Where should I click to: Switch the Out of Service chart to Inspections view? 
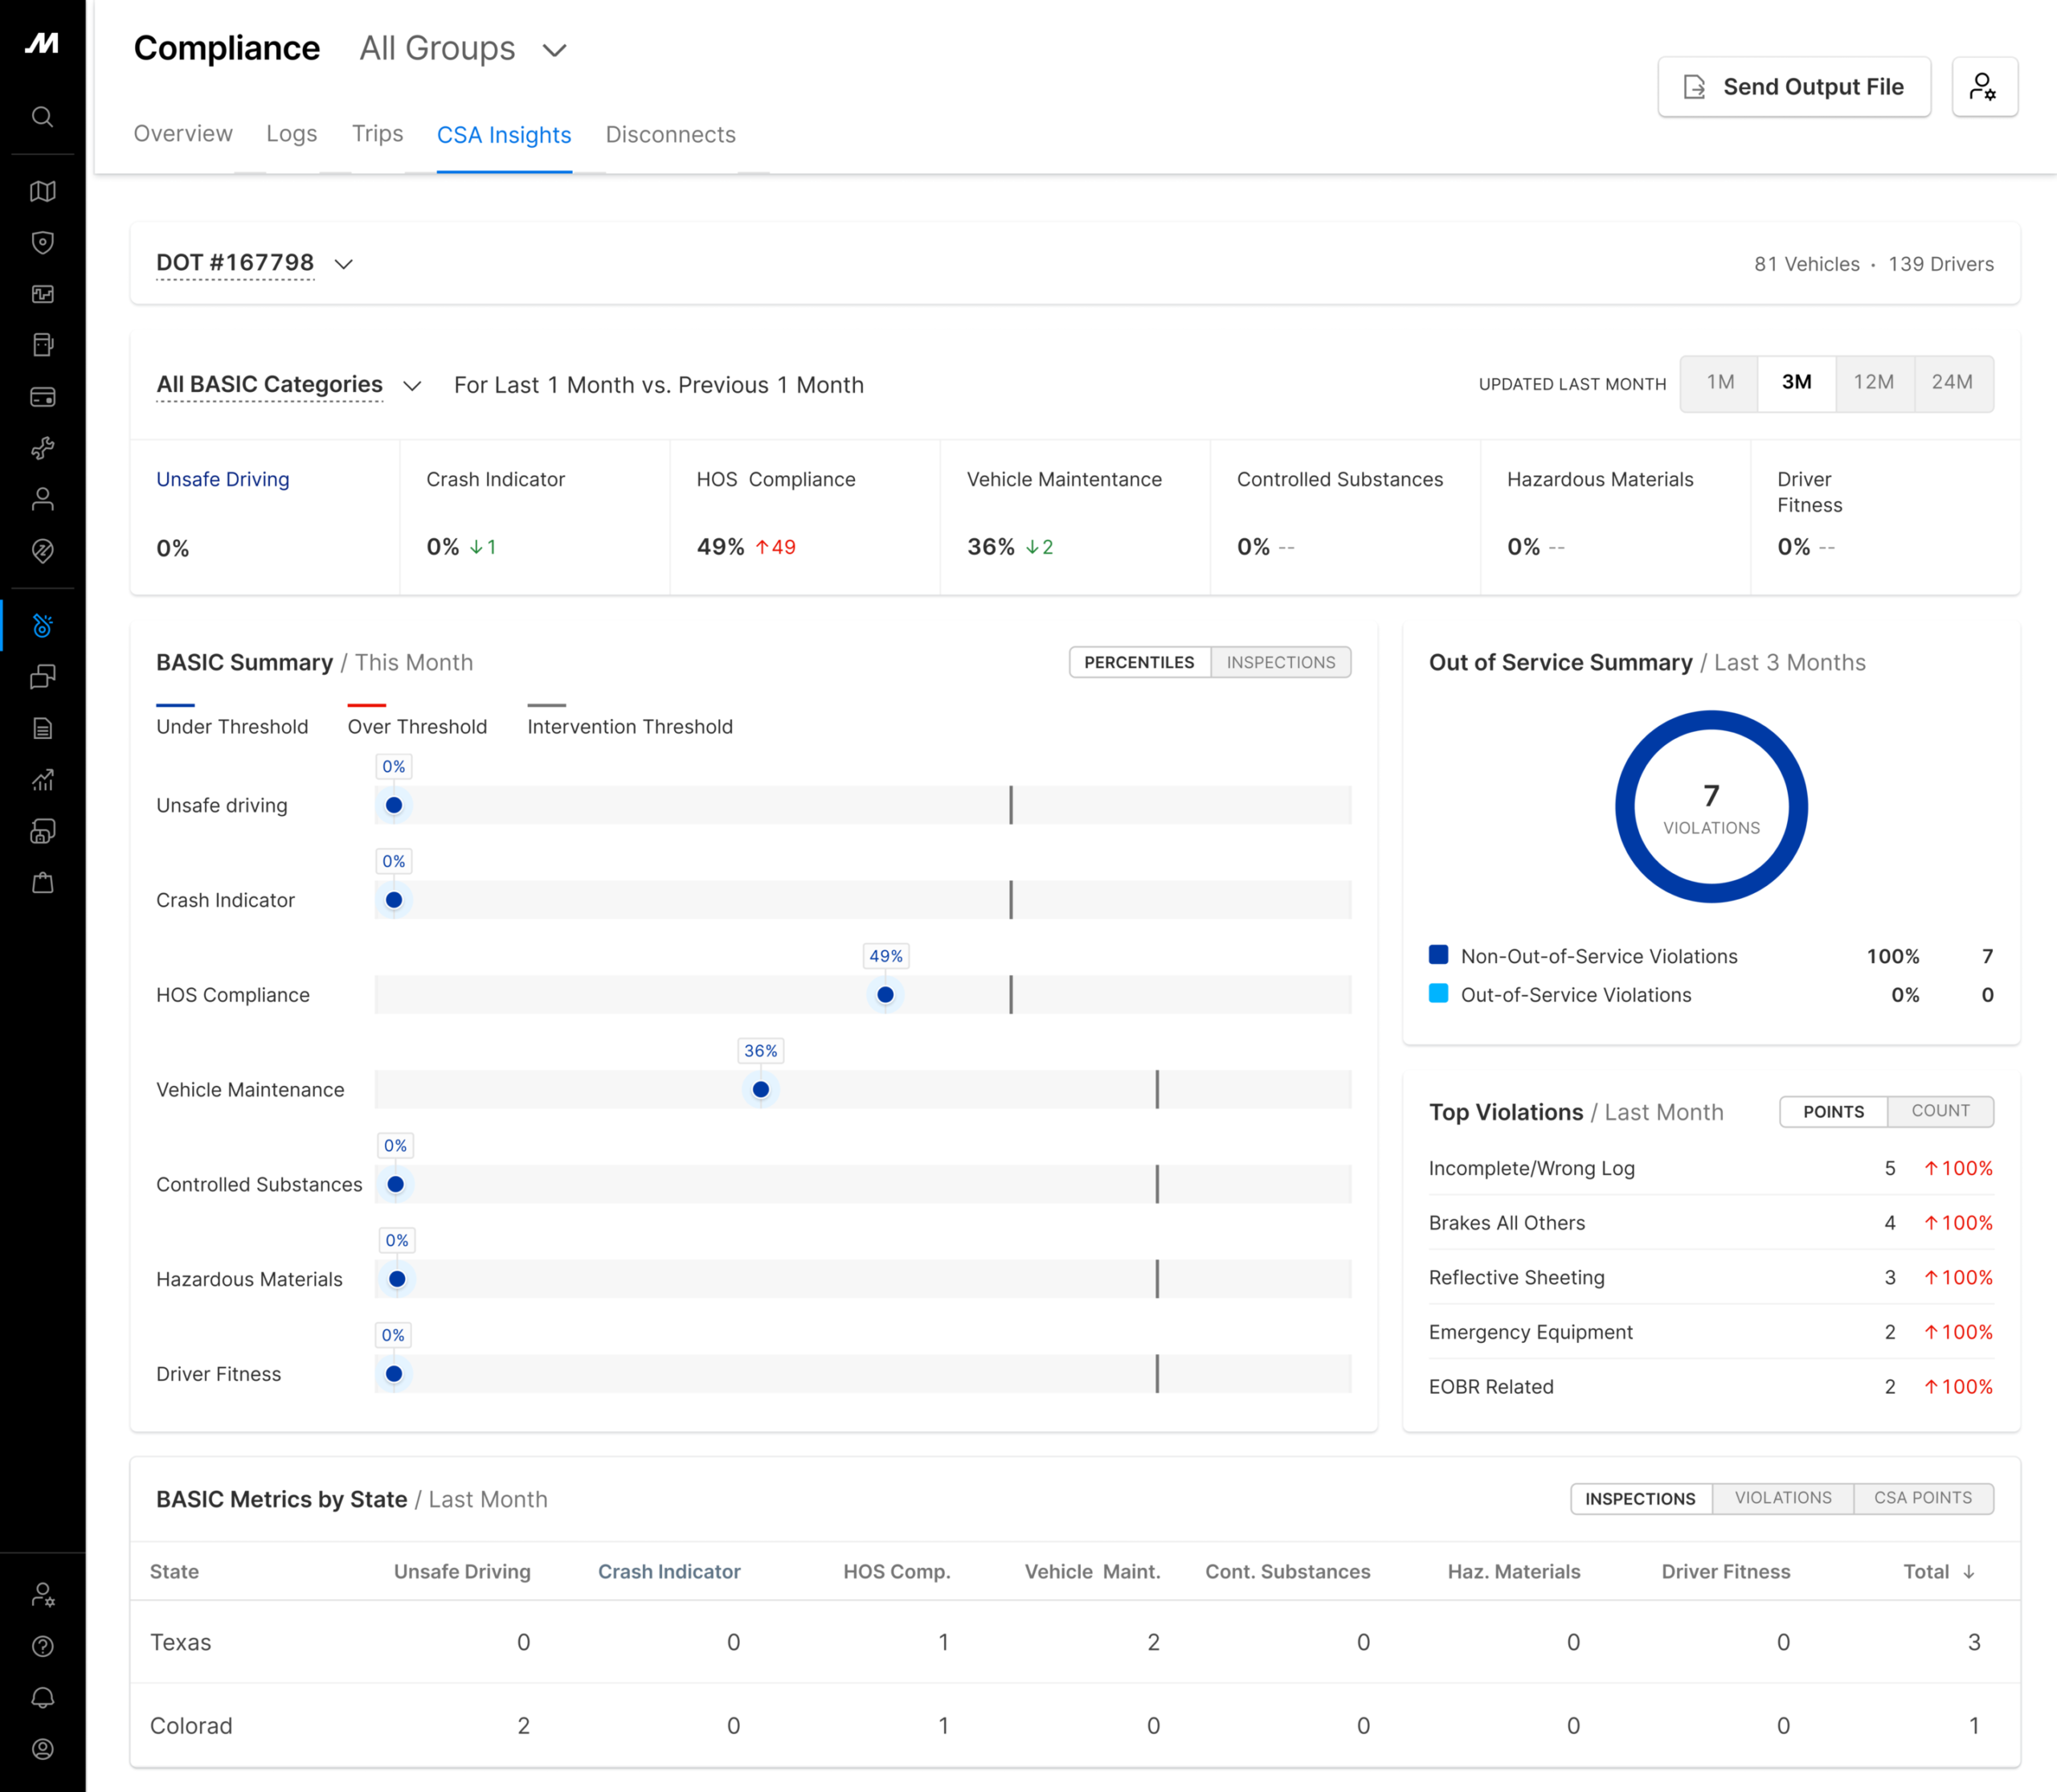click(1281, 662)
